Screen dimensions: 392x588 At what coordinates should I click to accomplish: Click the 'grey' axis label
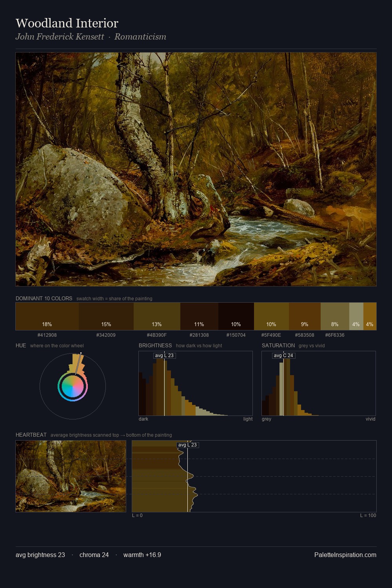[x=267, y=419]
